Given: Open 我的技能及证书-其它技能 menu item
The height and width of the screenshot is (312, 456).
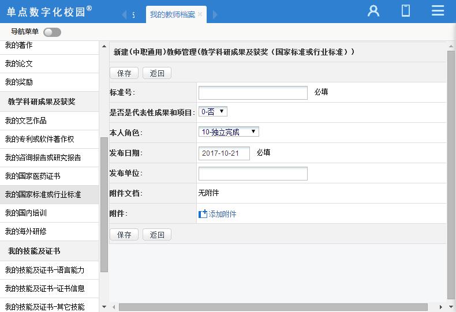Looking at the screenshot, I should coord(50,305).
